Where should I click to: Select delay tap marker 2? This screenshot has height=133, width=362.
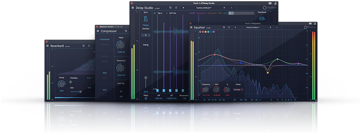pyautogui.click(x=164, y=90)
